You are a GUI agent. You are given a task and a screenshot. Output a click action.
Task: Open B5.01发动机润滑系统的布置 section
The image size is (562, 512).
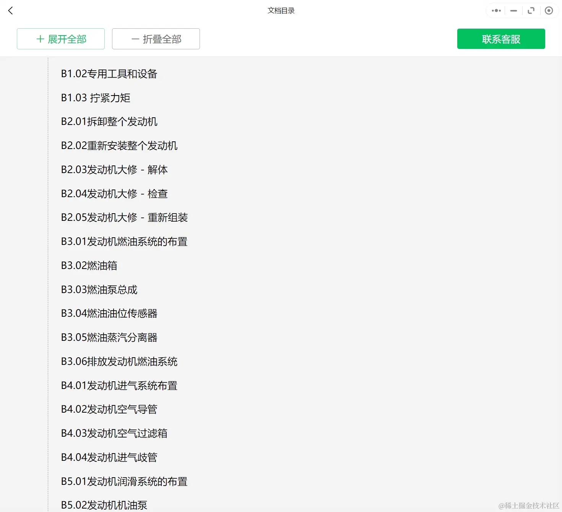click(x=124, y=481)
